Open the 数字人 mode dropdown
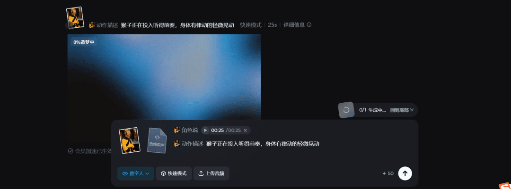Image resolution: width=511 pixels, height=189 pixels. 136,173
